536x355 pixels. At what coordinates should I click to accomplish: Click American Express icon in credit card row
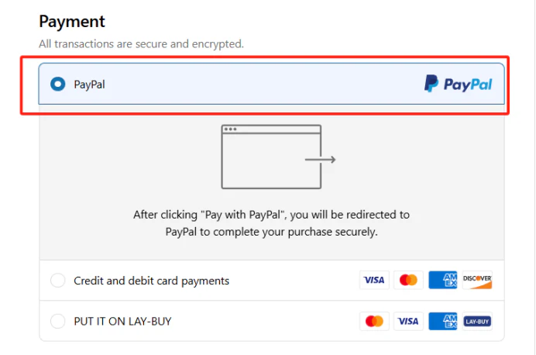pyautogui.click(x=443, y=280)
